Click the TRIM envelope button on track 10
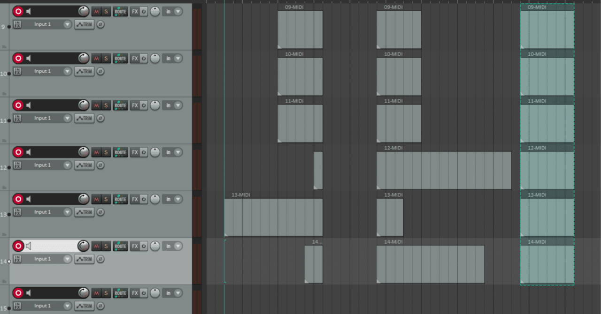 [x=84, y=71]
